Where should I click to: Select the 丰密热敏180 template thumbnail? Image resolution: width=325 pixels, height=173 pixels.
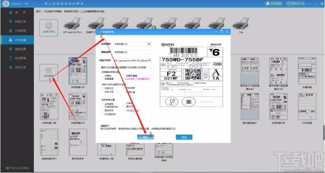278,106
